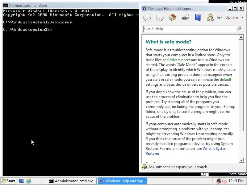Launch Internet Explorer from quick launch

pos(28,181)
